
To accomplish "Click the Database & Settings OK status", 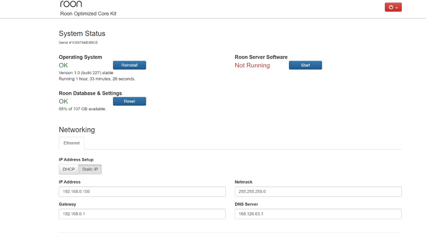I will [x=64, y=101].
